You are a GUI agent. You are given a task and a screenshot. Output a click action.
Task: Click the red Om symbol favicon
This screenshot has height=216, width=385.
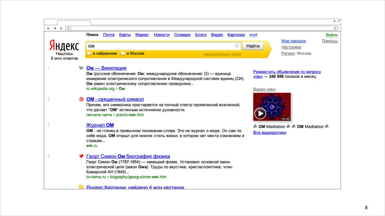(x=81, y=99)
